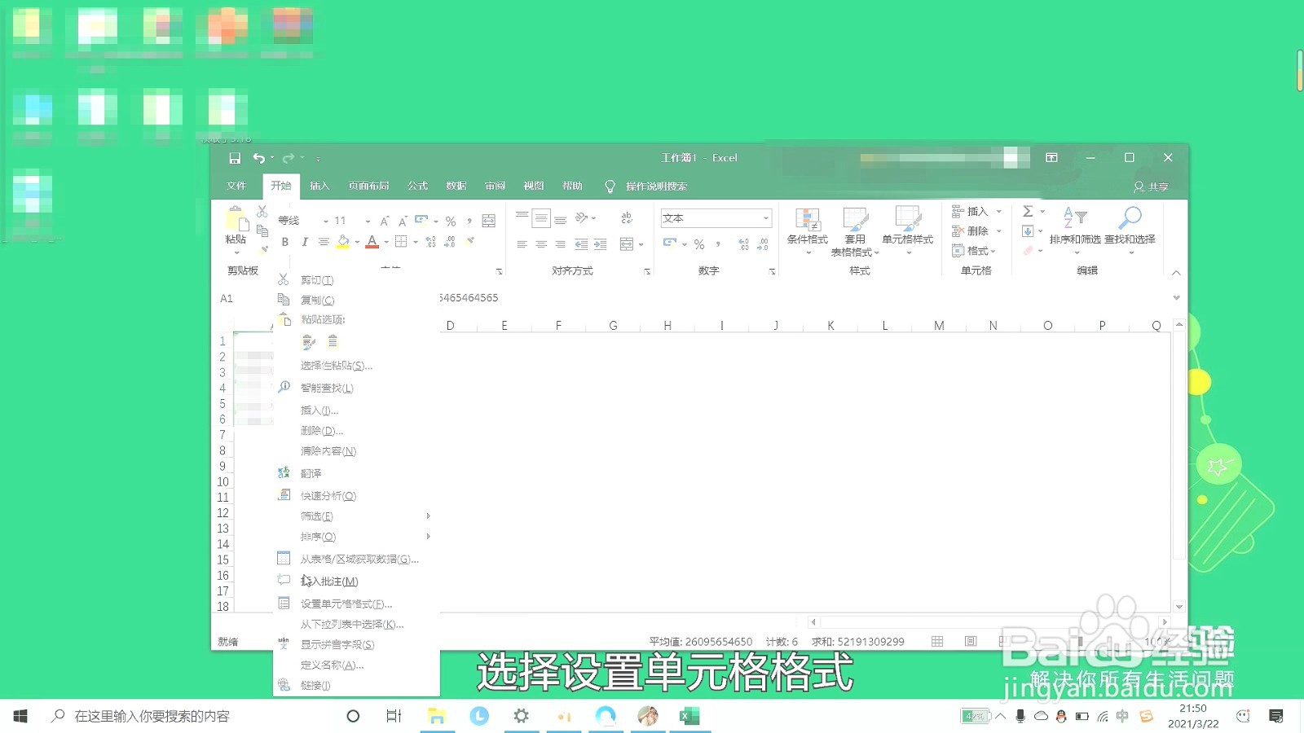Click the ribbon display options icon
This screenshot has height=733, width=1304.
1051,158
